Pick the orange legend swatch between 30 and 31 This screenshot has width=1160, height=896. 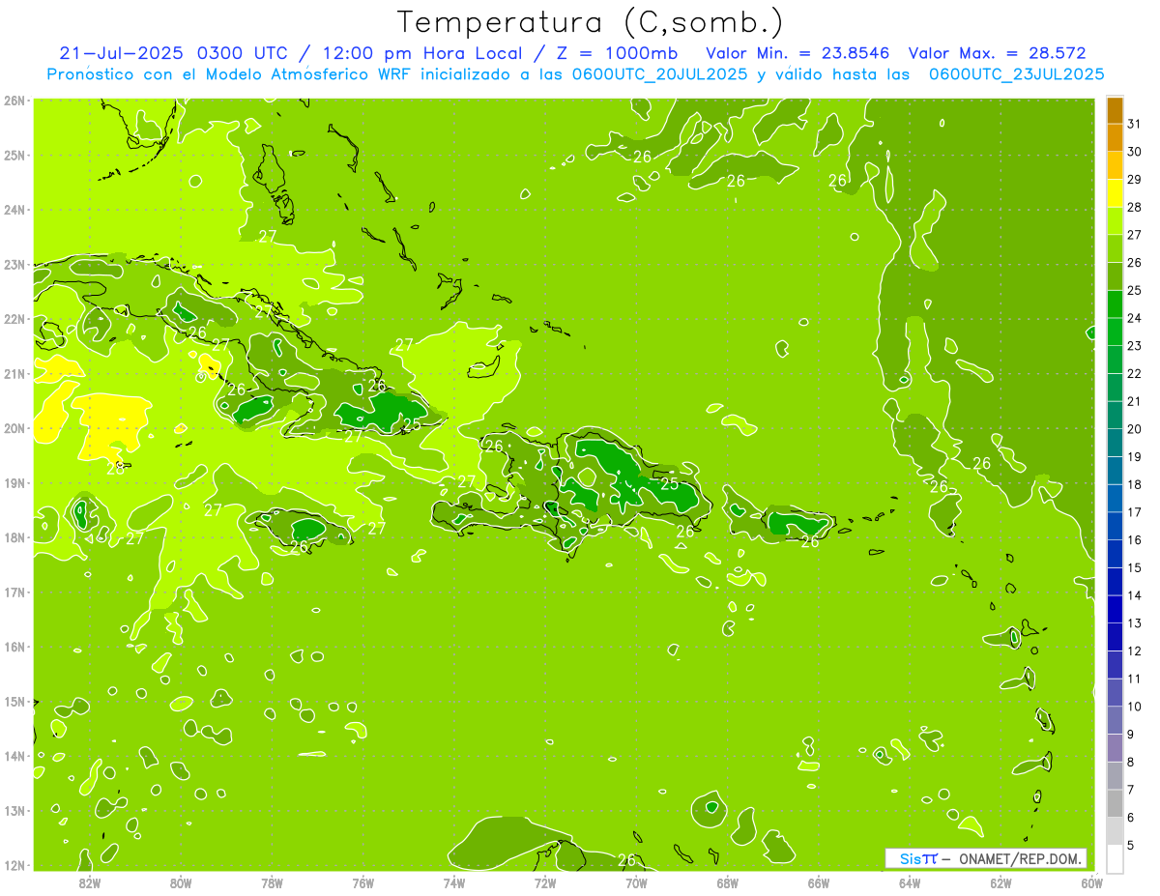[x=1115, y=137]
